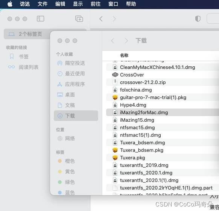
Task: Click the CrossOver app icon
Action: coord(115,75)
